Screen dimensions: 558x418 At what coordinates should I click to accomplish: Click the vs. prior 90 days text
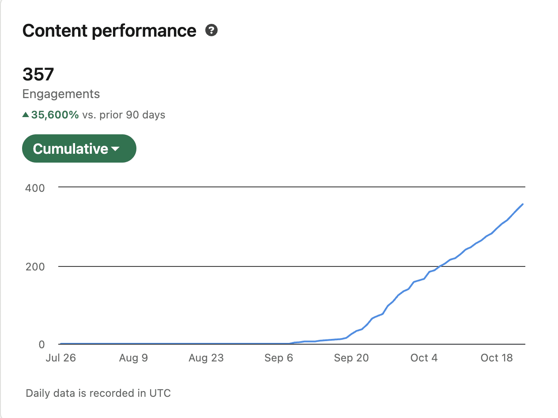pyautogui.click(x=124, y=115)
